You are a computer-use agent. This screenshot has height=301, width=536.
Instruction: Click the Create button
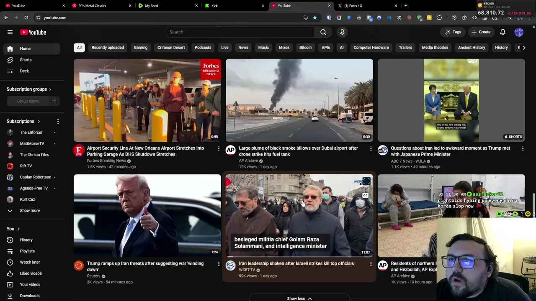pos(481,32)
